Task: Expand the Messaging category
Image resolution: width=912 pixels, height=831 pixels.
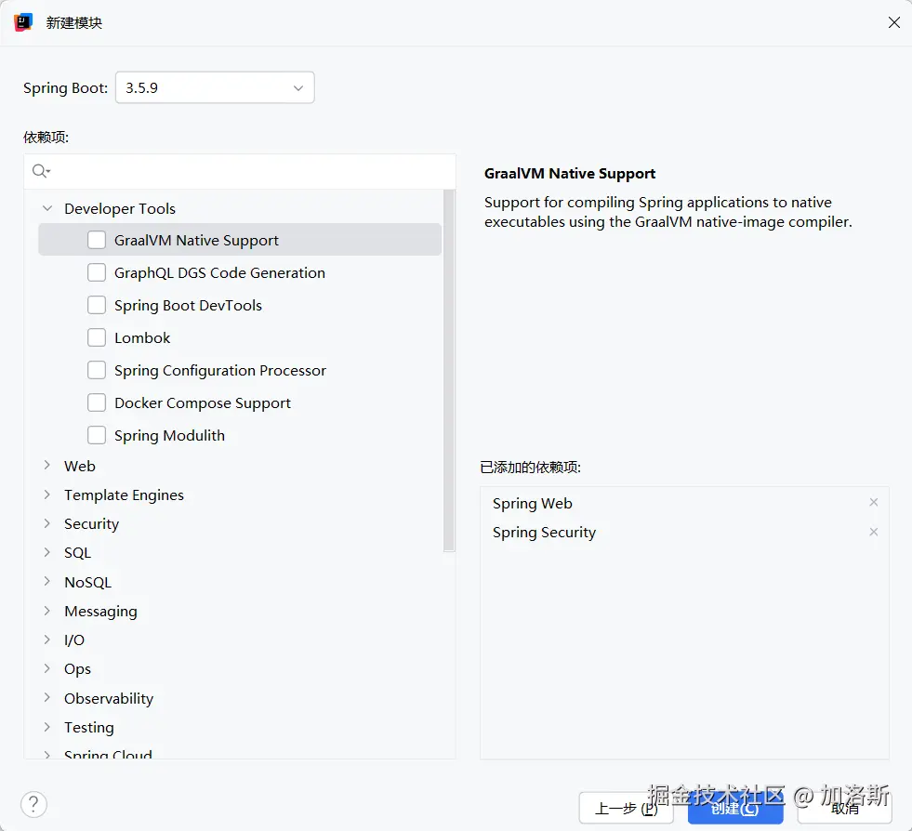Action: pyautogui.click(x=47, y=611)
